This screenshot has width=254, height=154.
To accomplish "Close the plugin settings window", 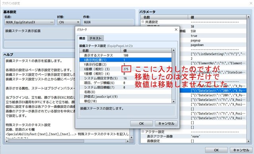I will 251,3.
